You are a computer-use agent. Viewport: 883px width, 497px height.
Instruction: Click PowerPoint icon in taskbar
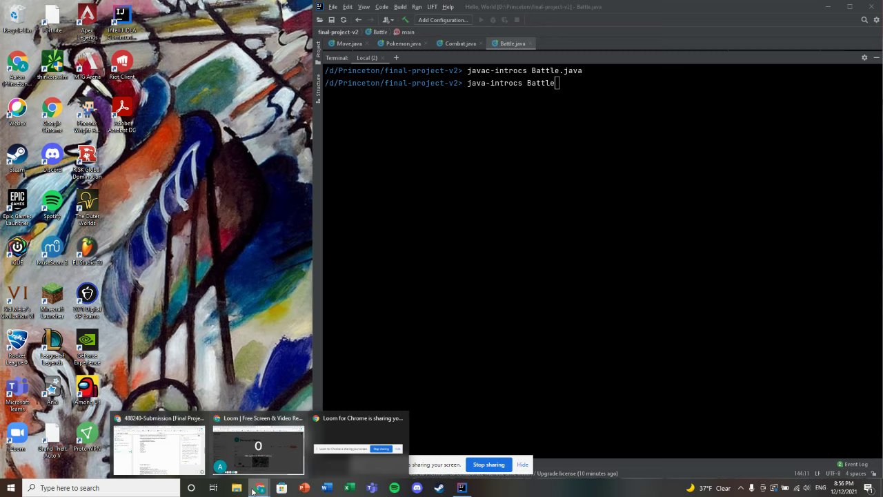[304, 488]
